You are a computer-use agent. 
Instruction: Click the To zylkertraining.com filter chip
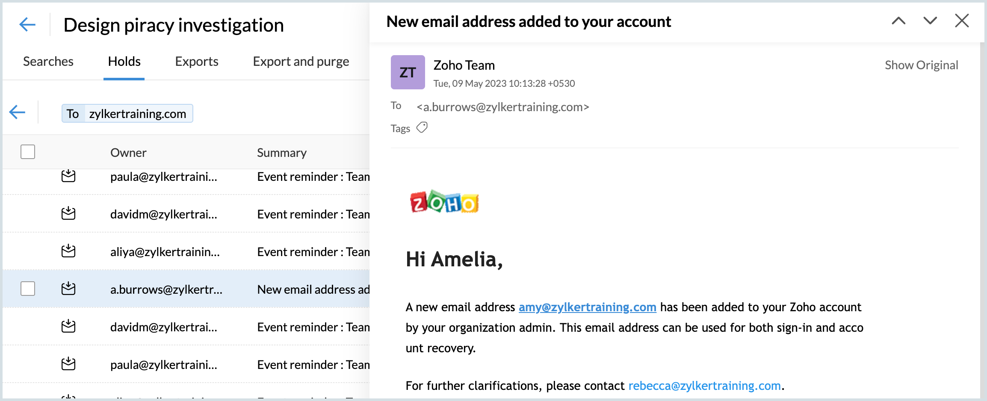click(127, 114)
